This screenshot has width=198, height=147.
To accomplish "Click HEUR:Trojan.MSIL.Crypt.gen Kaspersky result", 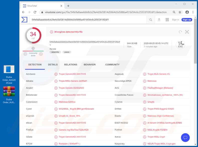I will pyautogui.click(x=161, y=144).
